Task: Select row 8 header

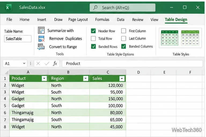Action: coord(5,127)
